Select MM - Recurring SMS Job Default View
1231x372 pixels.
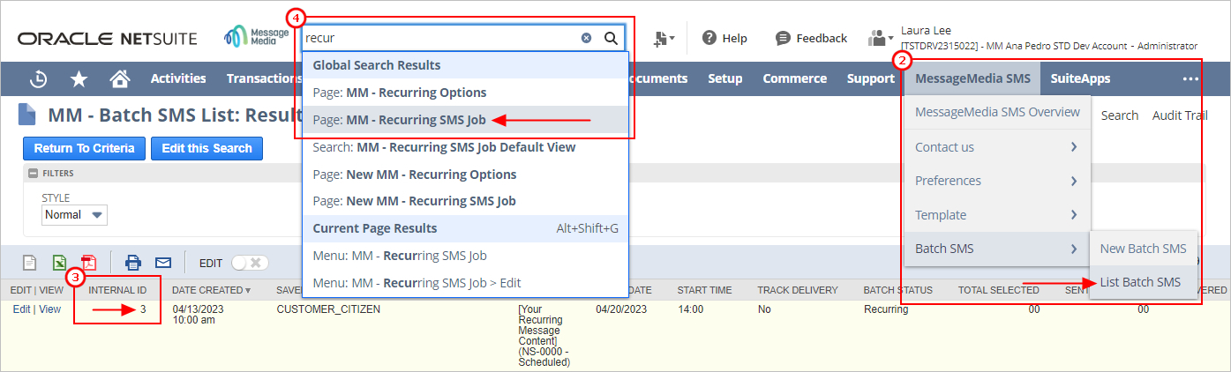(x=465, y=147)
